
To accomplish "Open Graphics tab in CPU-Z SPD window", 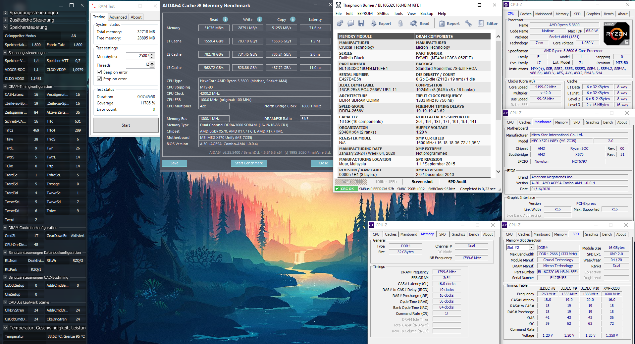I will [591, 234].
